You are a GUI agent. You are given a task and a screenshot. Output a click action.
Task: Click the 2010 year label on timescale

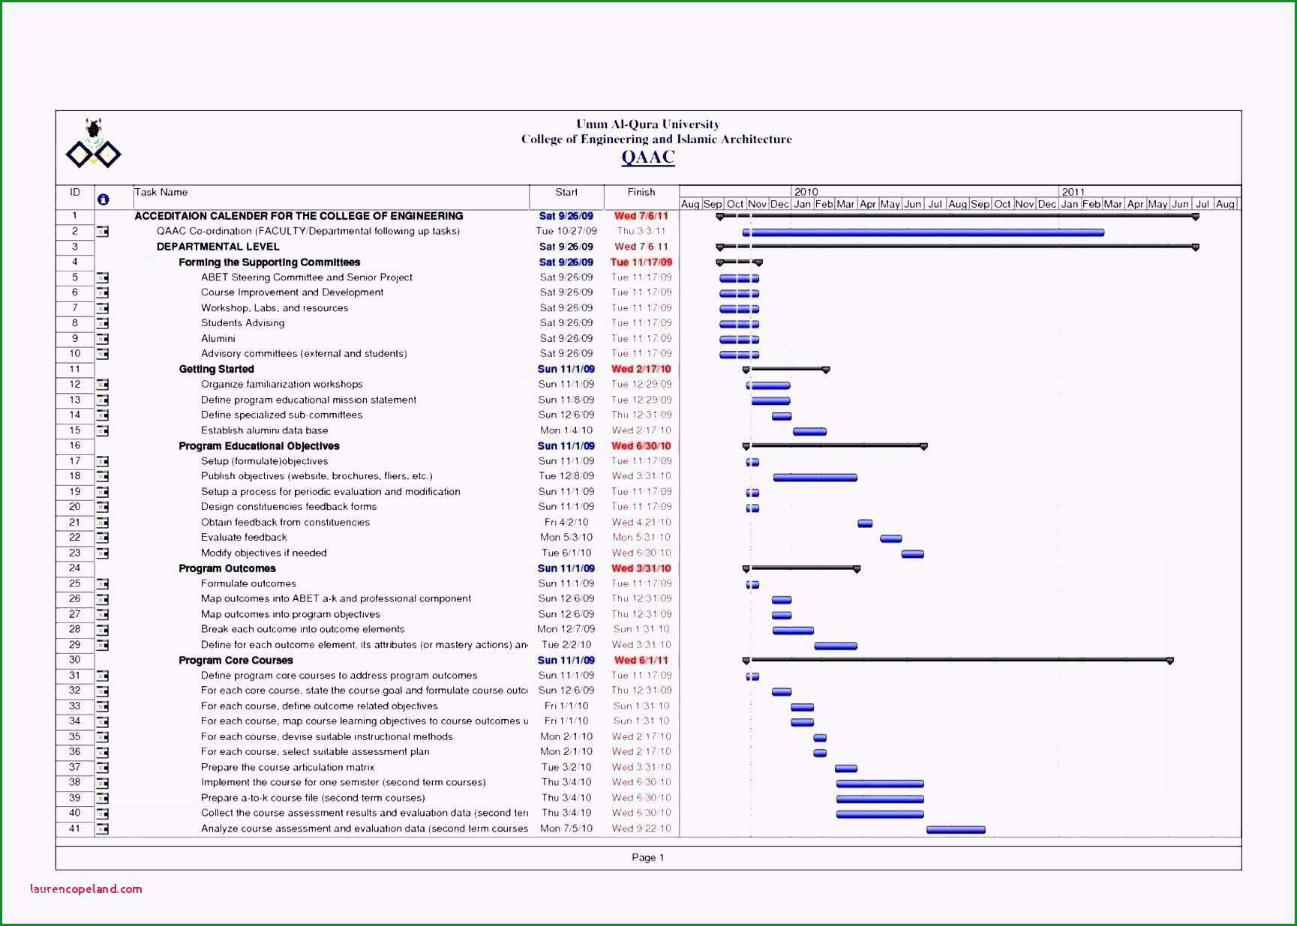coord(806,192)
